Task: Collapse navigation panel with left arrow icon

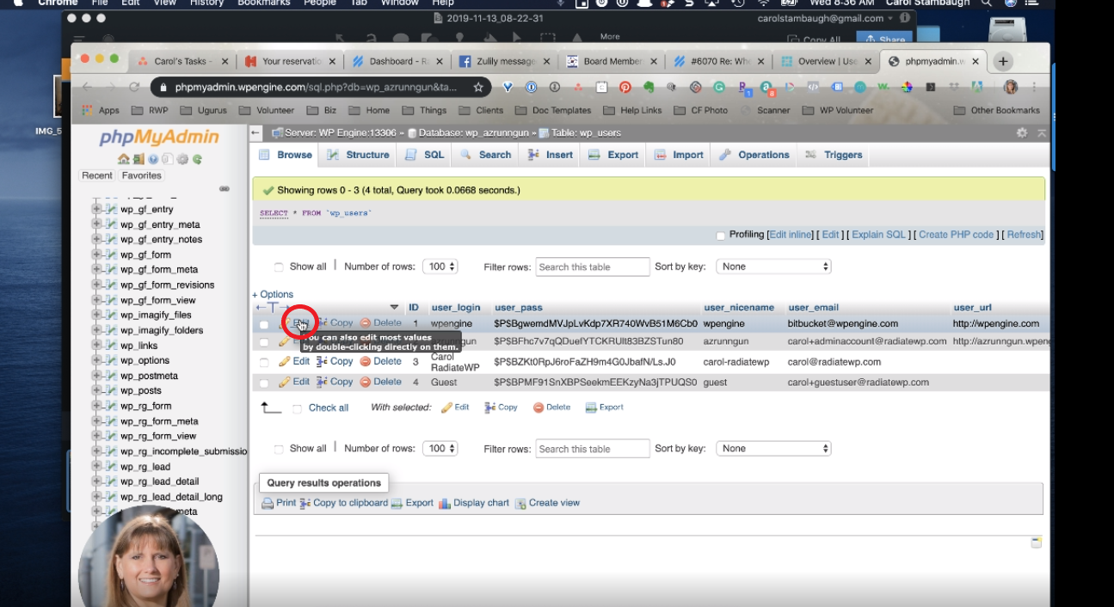Action: [x=255, y=132]
